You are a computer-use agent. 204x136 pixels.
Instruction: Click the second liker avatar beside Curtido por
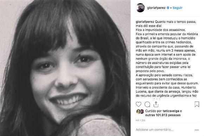pos(142,111)
